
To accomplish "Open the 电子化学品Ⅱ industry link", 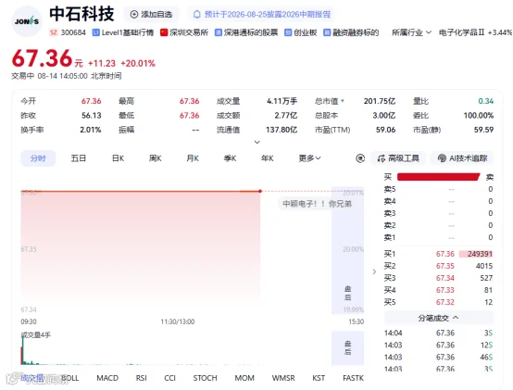I will tap(462, 32).
